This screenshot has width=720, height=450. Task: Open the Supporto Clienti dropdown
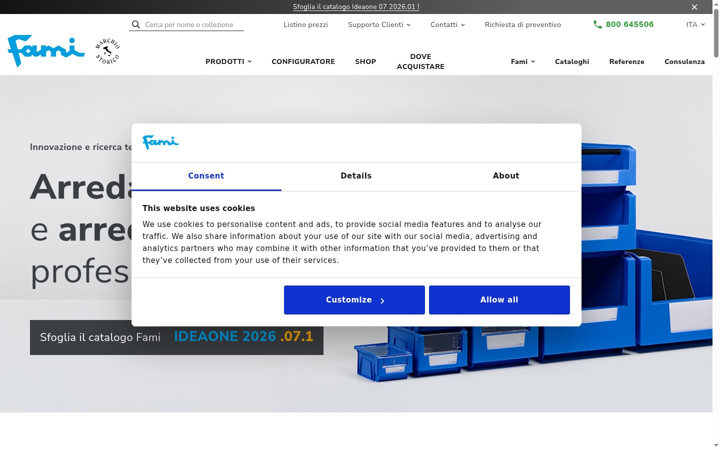pos(379,24)
